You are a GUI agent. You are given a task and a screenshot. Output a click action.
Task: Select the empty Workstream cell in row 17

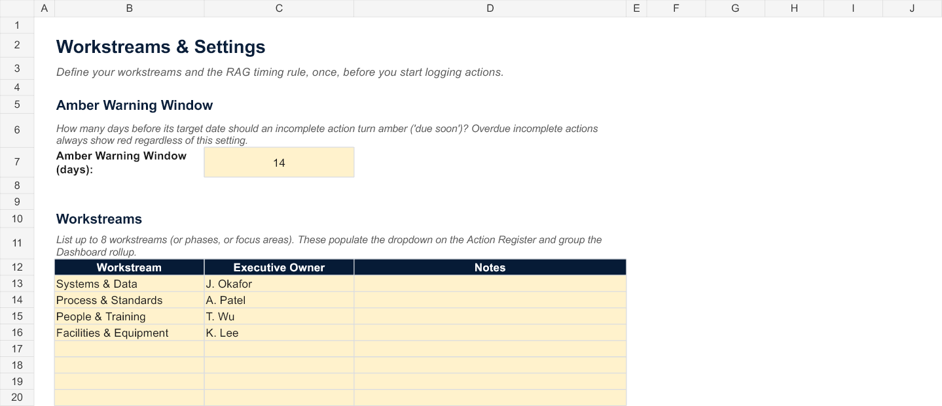click(x=129, y=349)
